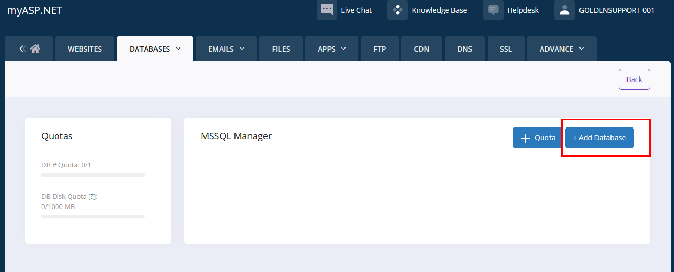The image size is (674, 272).
Task: Go to the home icon tab
Action: [35, 49]
